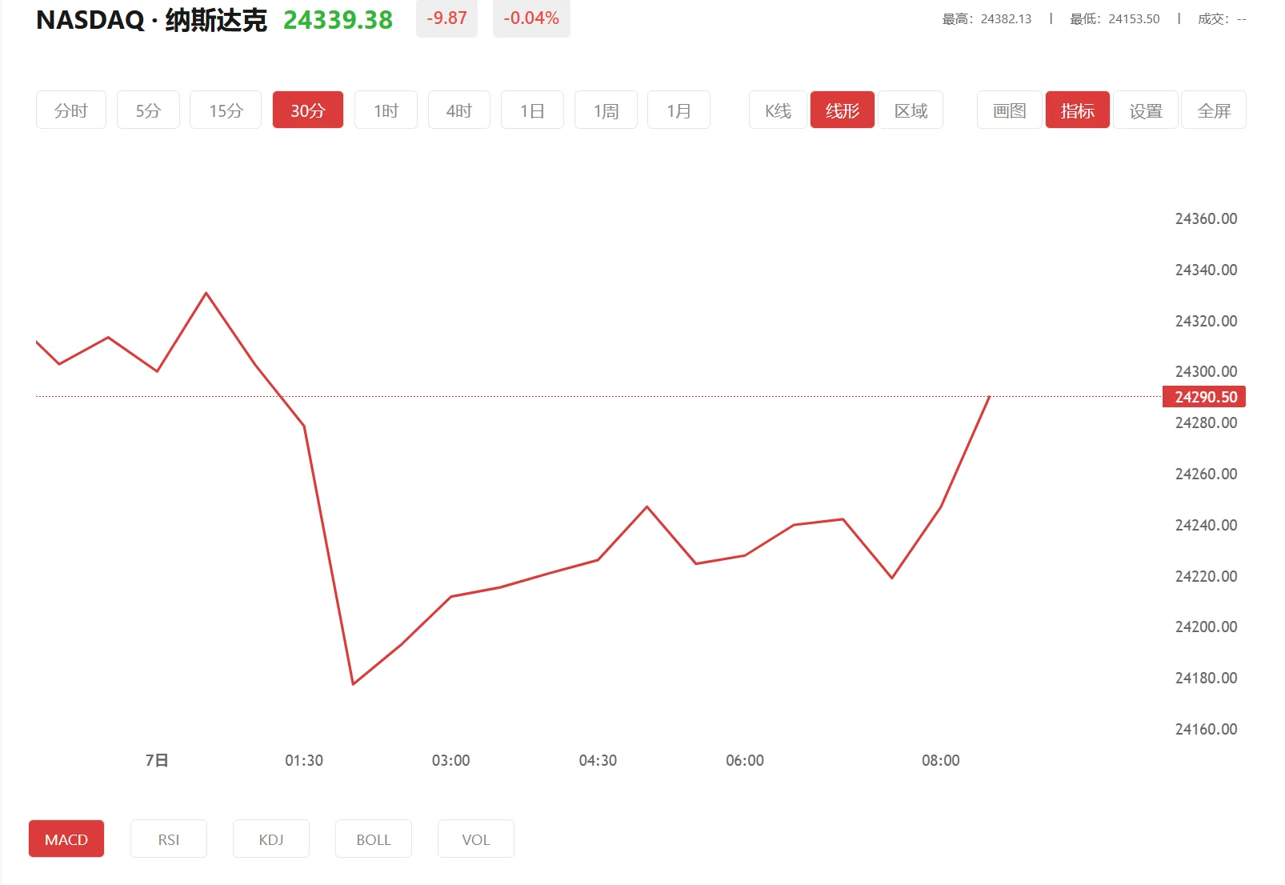
Task: Switch to the 1时 hourly view
Action: click(x=385, y=110)
